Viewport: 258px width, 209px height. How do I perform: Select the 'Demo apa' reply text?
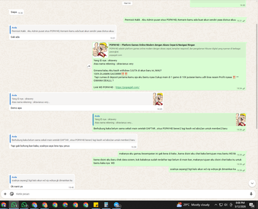coord(16,108)
